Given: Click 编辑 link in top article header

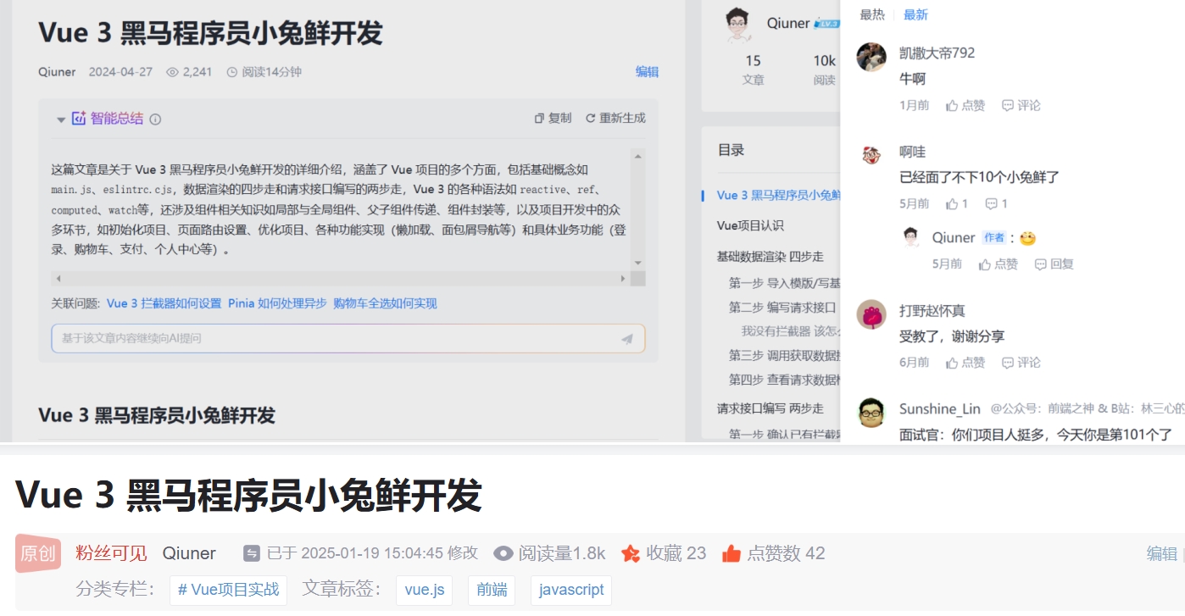Looking at the screenshot, I should [x=647, y=72].
